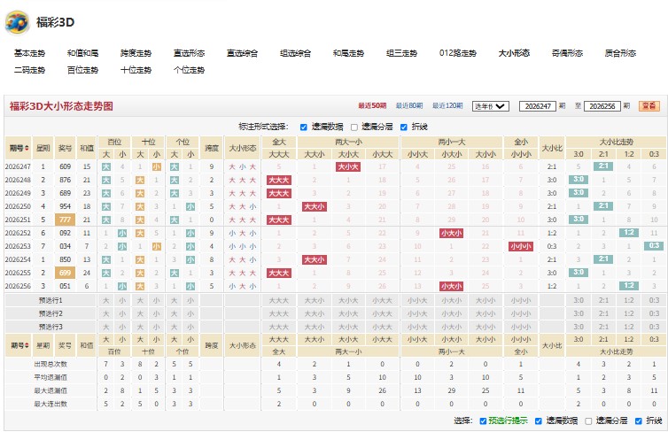Click the 小大小 badge in row 2026252
Viewport: 668px width, 432px height.
[x=452, y=233]
